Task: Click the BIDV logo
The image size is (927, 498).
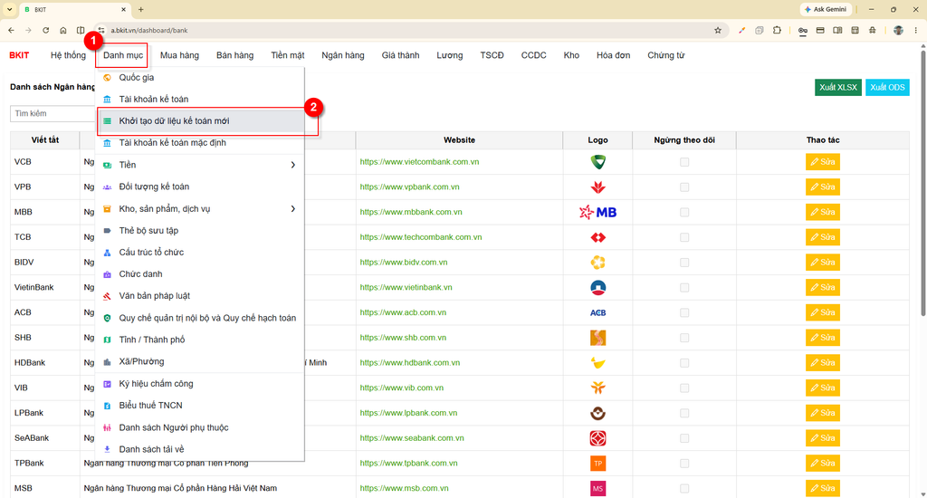Action: 597,263
